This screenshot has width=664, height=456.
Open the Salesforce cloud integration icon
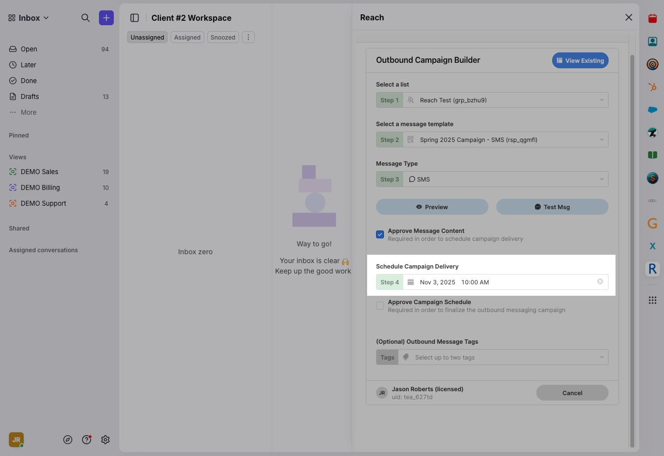tap(653, 110)
